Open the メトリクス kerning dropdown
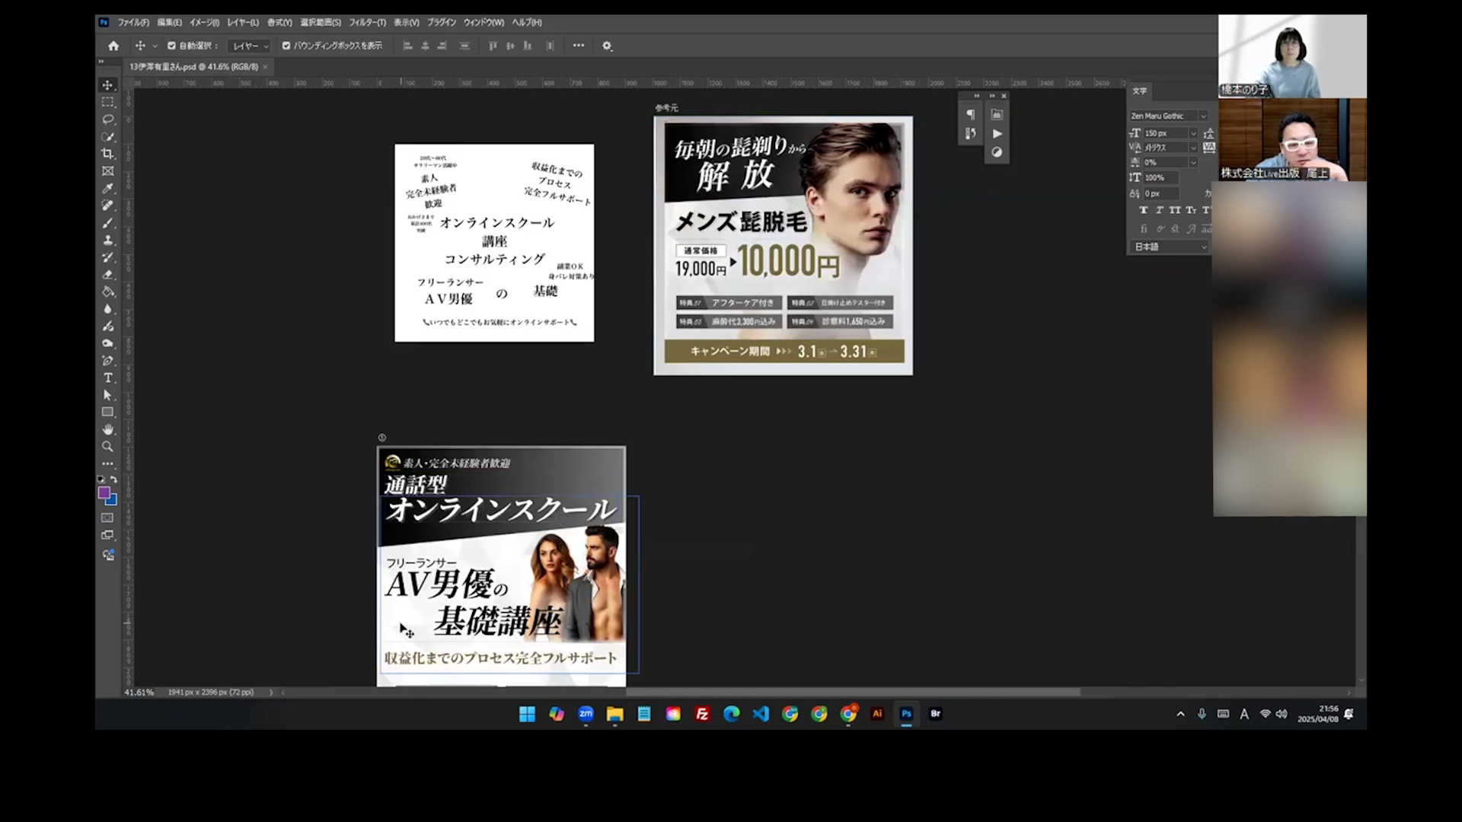Image resolution: width=1462 pixels, height=822 pixels. [1193, 148]
